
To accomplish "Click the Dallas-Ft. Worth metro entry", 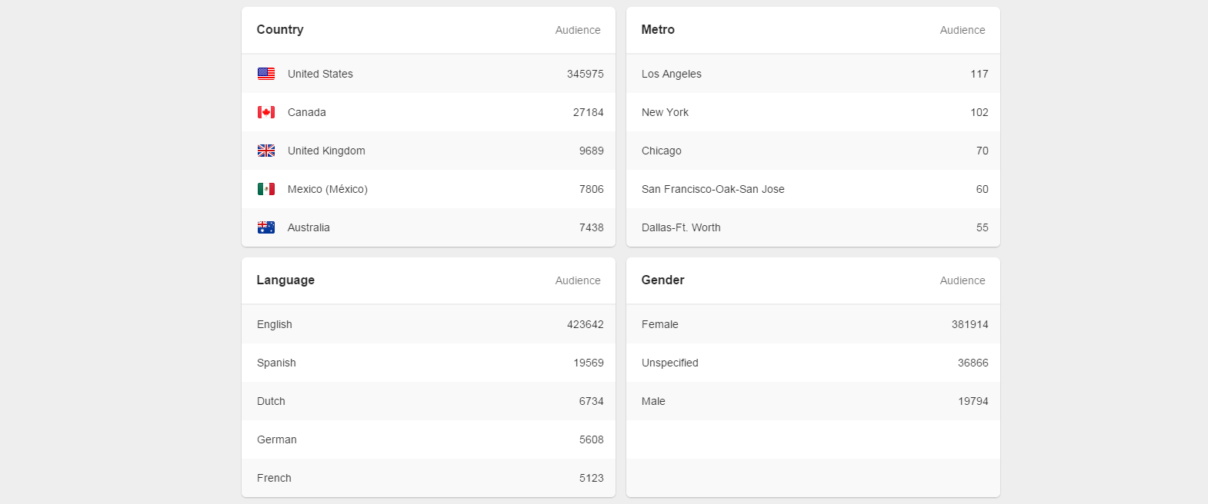I will pos(681,227).
